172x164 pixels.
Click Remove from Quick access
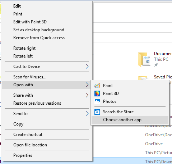click(47, 38)
